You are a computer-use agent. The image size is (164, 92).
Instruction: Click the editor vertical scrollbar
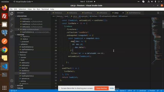(163, 24)
